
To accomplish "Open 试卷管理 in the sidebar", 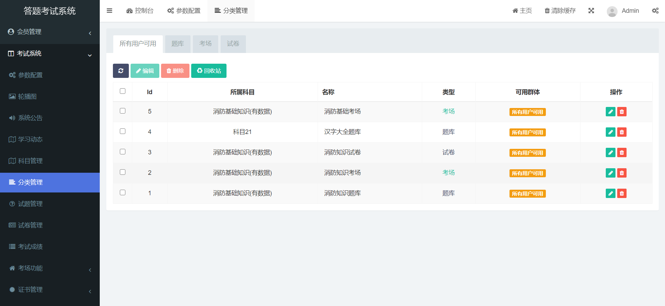I will [50, 225].
